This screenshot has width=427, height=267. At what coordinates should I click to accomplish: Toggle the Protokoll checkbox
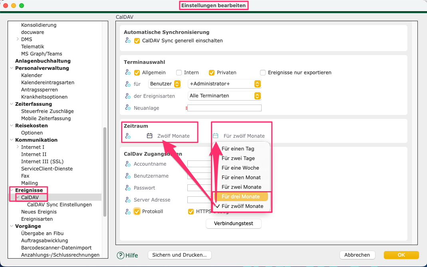(137, 212)
